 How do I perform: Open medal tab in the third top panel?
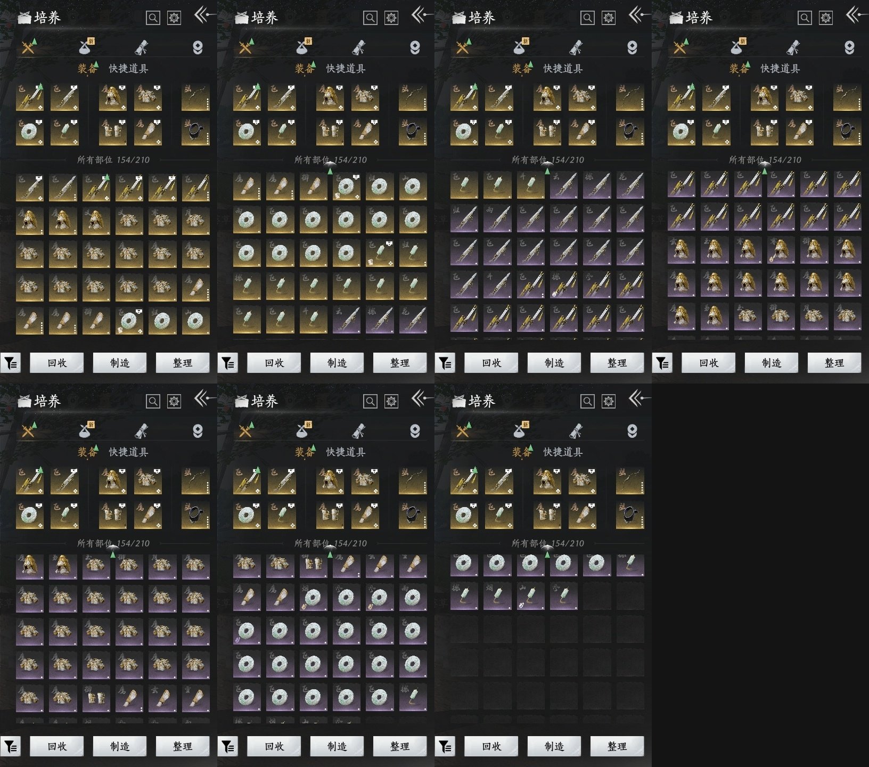[632, 47]
